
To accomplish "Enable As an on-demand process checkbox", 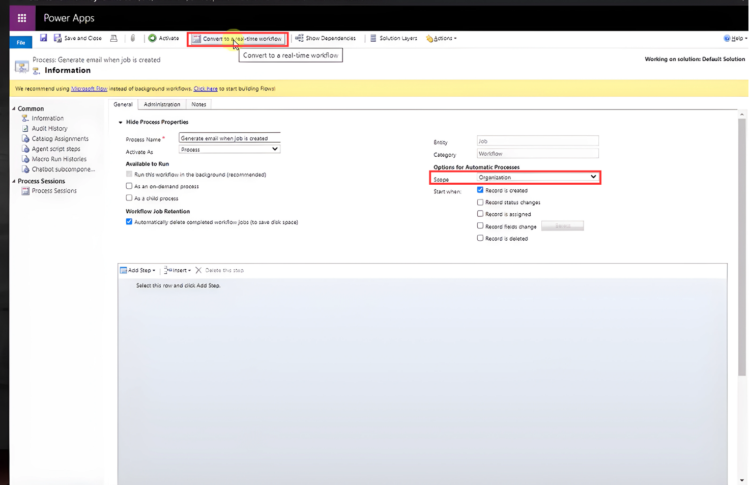I will click(x=129, y=186).
